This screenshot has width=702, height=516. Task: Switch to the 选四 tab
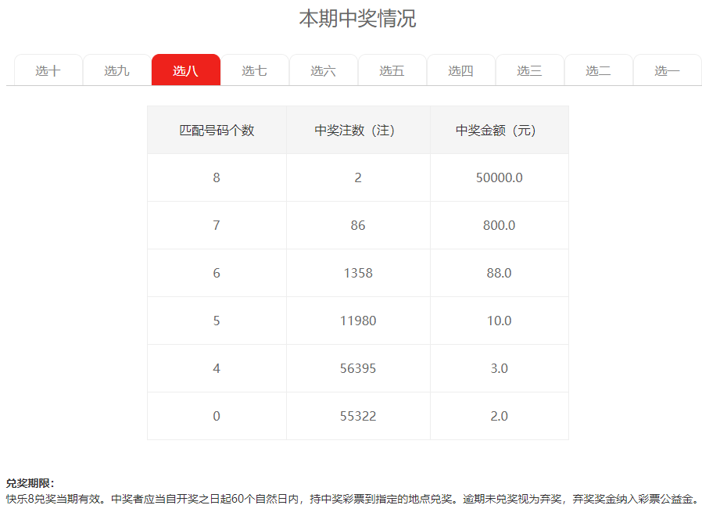tap(461, 70)
